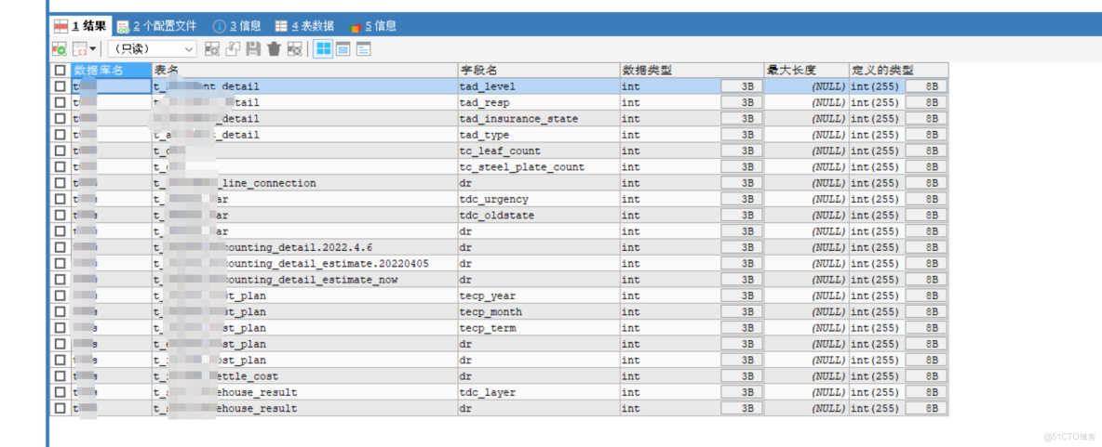Select the tecp_term field cell

[538, 328]
